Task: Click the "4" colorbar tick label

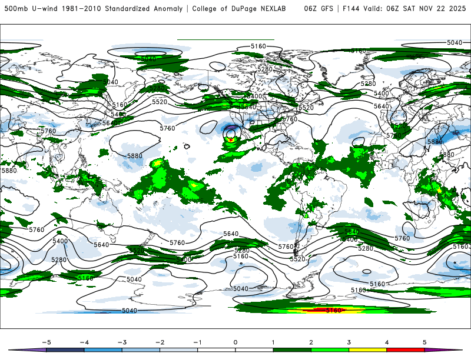Action: click(x=387, y=342)
